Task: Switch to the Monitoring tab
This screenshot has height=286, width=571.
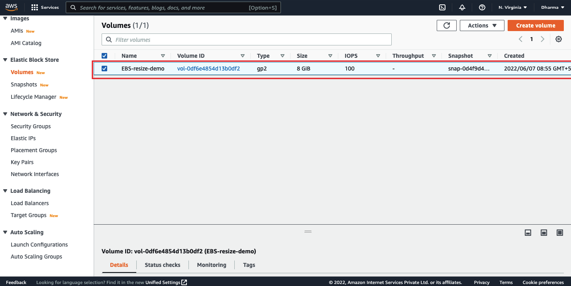Action: (212, 265)
